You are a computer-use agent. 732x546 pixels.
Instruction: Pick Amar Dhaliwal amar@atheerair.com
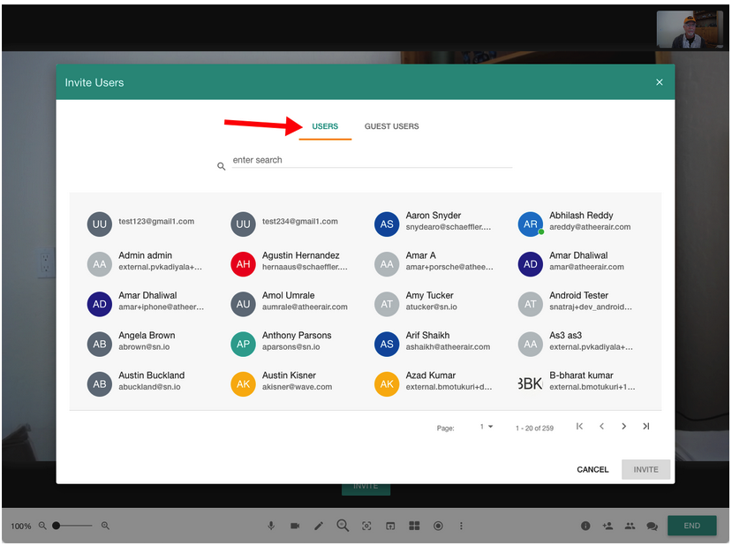[x=572, y=264]
